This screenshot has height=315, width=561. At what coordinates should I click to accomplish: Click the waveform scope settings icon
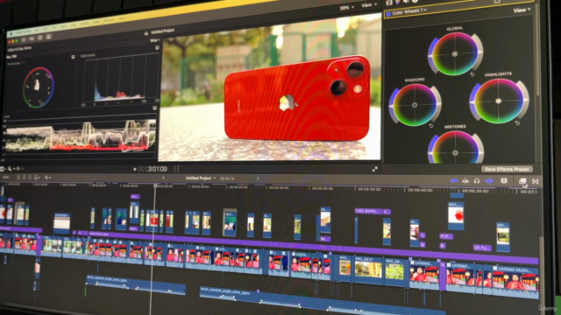(x=154, y=108)
